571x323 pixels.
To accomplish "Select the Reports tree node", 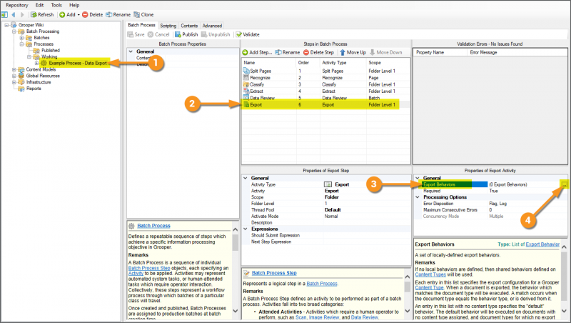I will click(34, 89).
